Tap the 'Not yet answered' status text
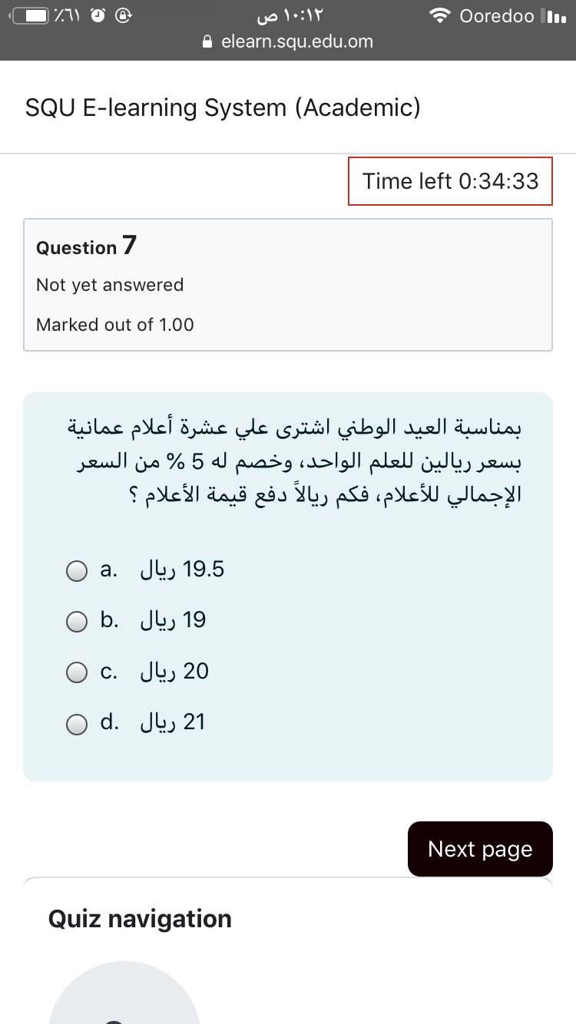 pos(110,285)
